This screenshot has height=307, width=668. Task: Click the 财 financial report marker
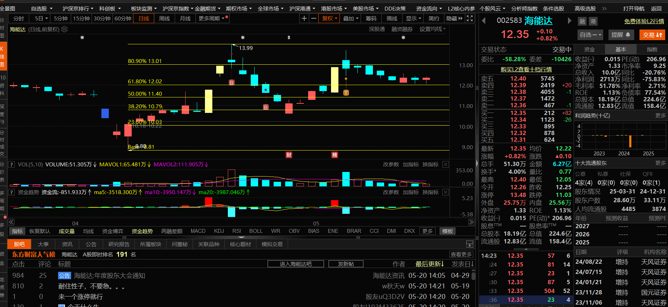[x=289, y=155]
